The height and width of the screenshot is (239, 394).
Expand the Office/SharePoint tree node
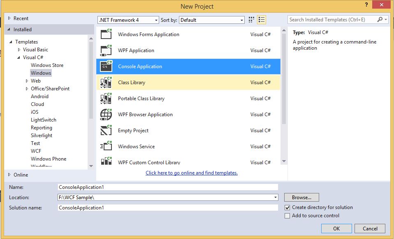[x=27, y=89]
